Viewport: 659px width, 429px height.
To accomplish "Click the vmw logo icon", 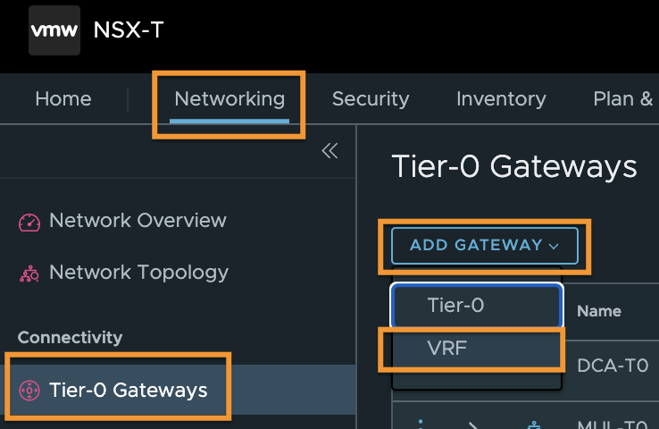I will 54,30.
